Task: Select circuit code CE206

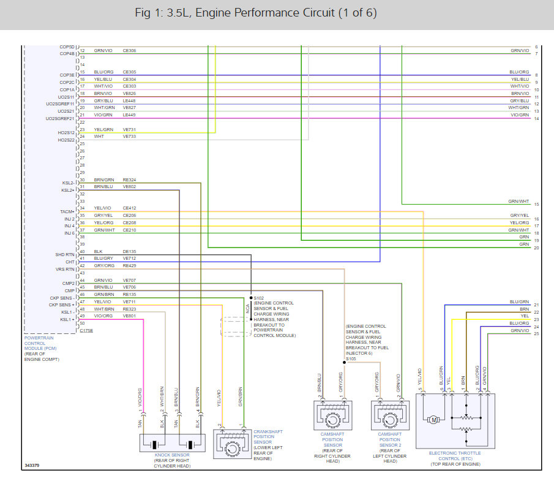Action: coord(129,216)
